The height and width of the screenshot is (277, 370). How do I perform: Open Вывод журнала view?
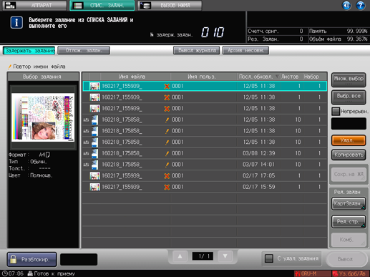(196, 50)
